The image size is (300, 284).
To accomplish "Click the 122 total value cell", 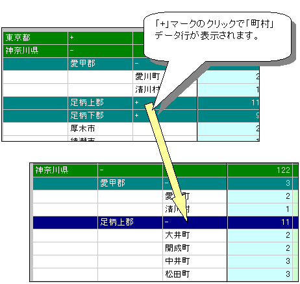I will click(260, 170).
